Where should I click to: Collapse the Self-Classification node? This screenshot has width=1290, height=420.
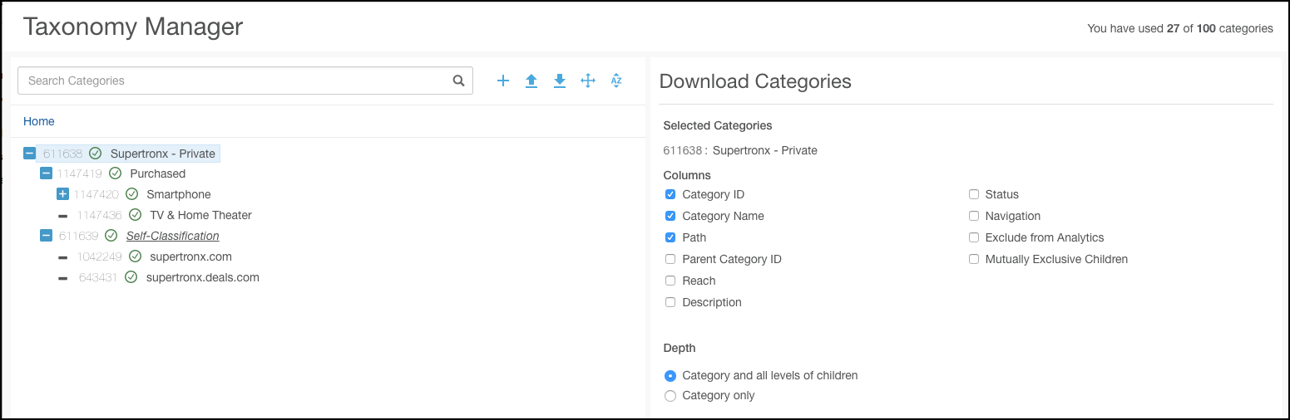click(46, 236)
